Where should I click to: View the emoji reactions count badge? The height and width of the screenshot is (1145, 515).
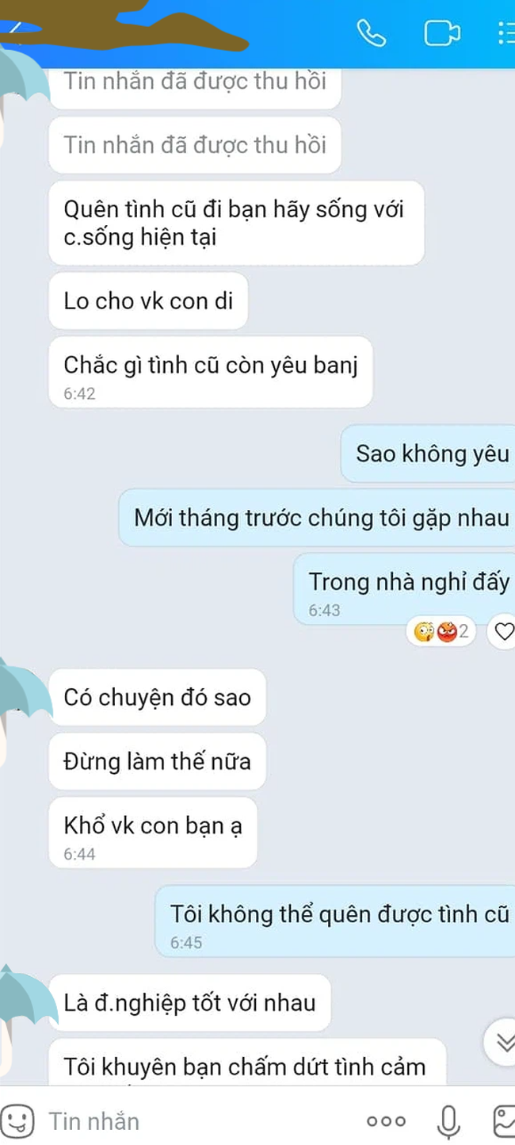coord(442,632)
